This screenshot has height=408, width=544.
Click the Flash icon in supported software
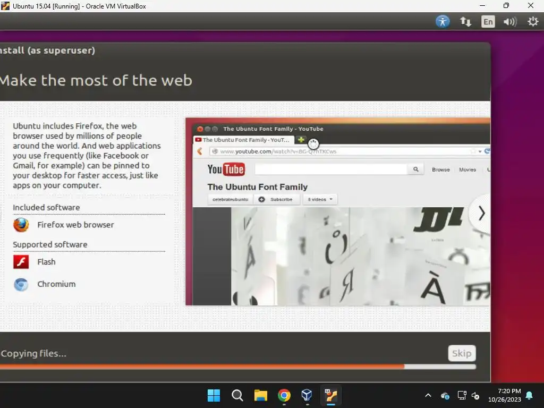(21, 262)
